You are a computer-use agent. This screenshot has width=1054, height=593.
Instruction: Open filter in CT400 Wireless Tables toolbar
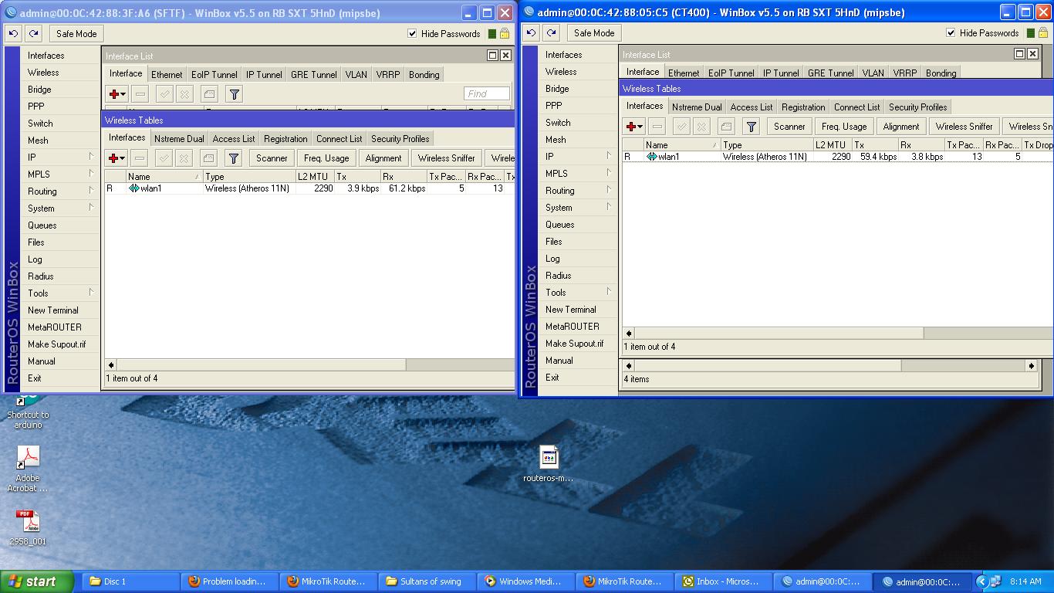751,127
